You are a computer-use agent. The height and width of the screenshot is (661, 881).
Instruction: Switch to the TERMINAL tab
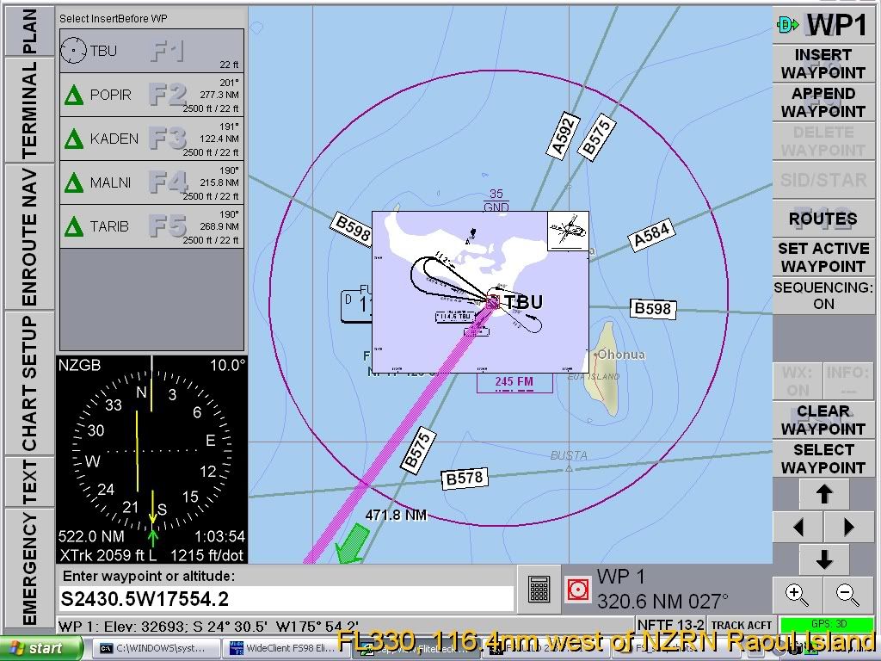point(28,109)
